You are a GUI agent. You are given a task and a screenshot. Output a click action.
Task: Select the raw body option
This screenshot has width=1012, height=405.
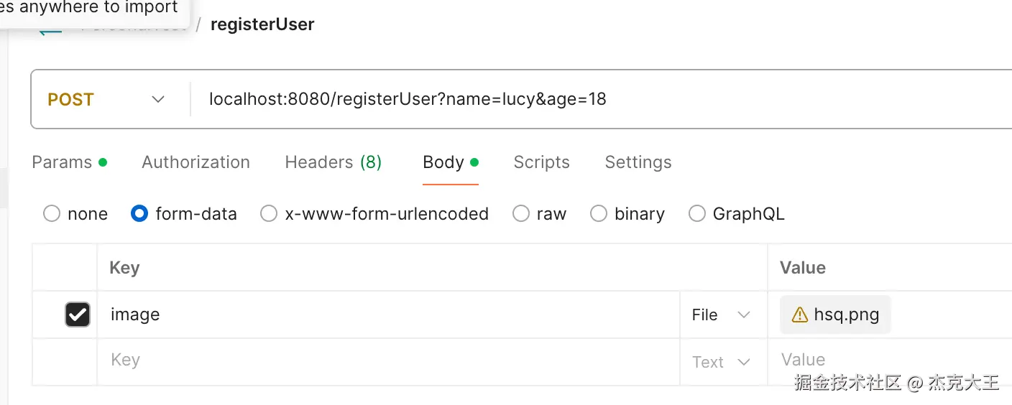click(x=521, y=214)
